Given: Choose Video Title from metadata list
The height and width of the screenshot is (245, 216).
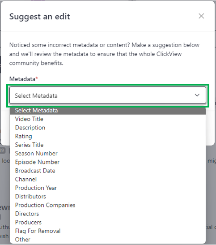Looking at the screenshot, I should coord(108,119).
